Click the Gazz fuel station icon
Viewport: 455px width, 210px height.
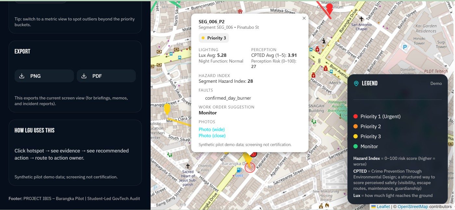pyautogui.click(x=239, y=170)
